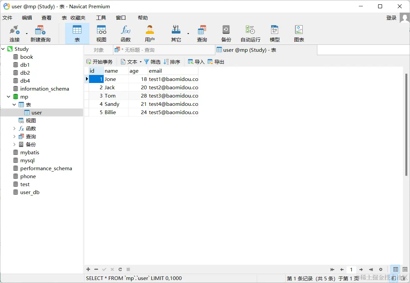Switch to the 无标题 - 查询 tab
Screen dimensions: 410x283
[x=164, y=50]
